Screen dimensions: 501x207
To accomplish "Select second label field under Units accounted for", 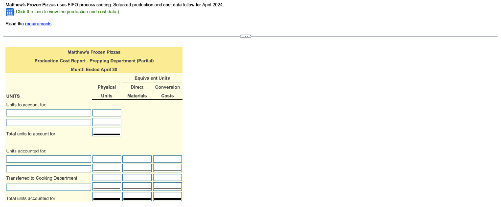I will [48, 169].
